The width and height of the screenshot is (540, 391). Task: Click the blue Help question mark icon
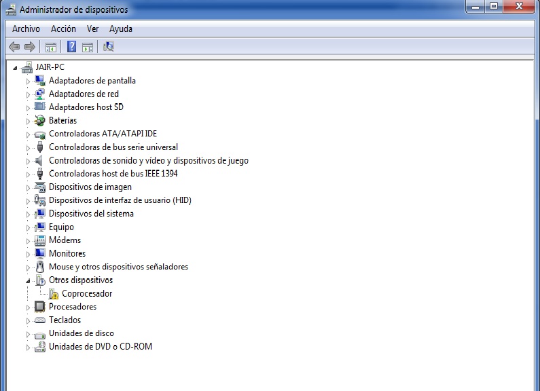(x=71, y=46)
